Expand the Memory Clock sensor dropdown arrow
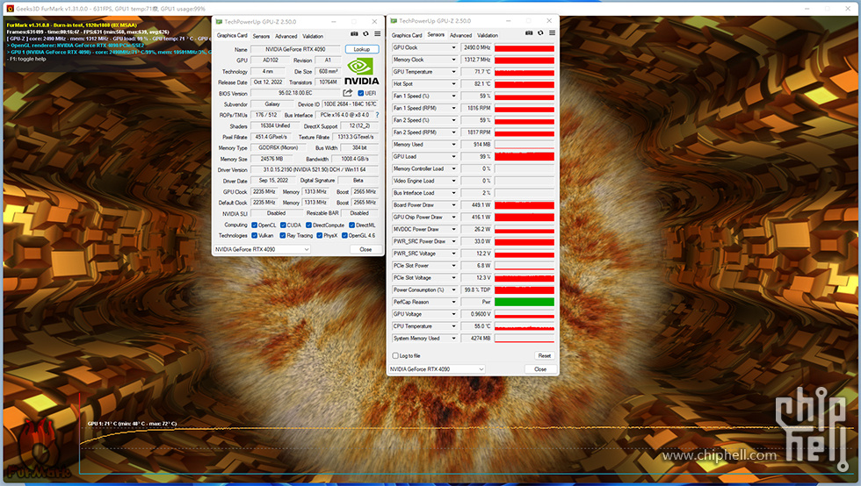 pos(453,60)
